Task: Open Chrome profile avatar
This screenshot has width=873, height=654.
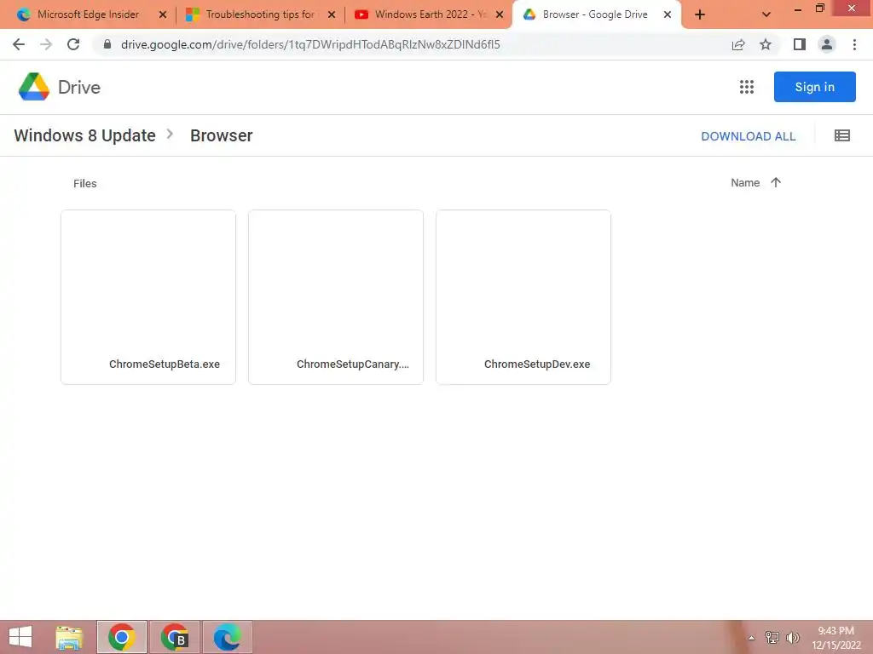Action: click(827, 44)
